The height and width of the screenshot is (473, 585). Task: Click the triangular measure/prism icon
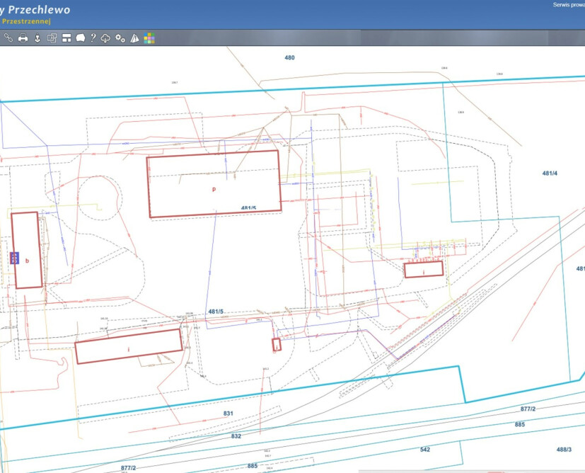[134, 38]
